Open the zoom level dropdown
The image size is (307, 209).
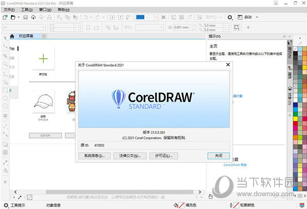(x=156, y=17)
